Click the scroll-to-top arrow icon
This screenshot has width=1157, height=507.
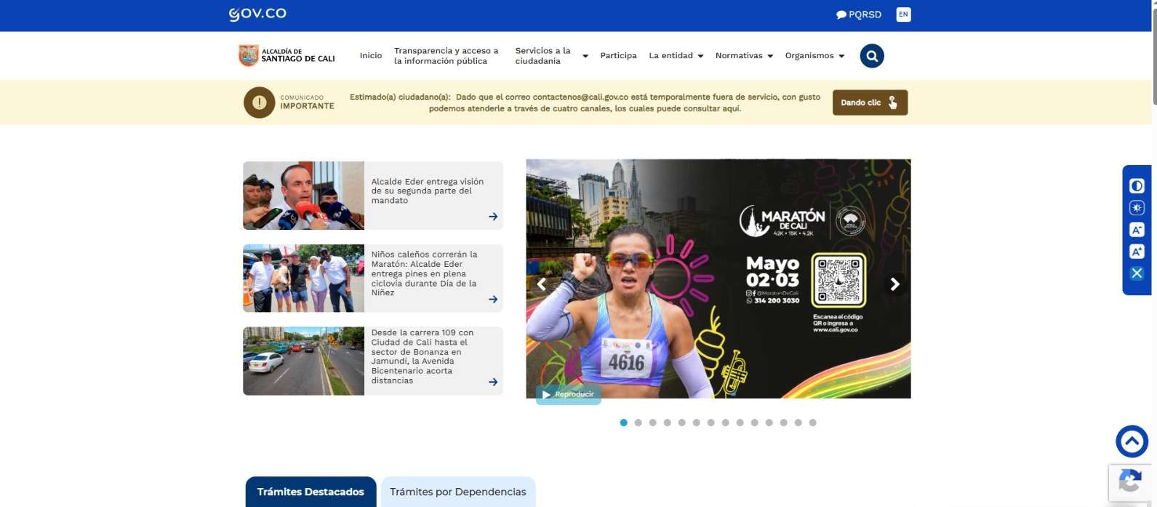(1132, 441)
